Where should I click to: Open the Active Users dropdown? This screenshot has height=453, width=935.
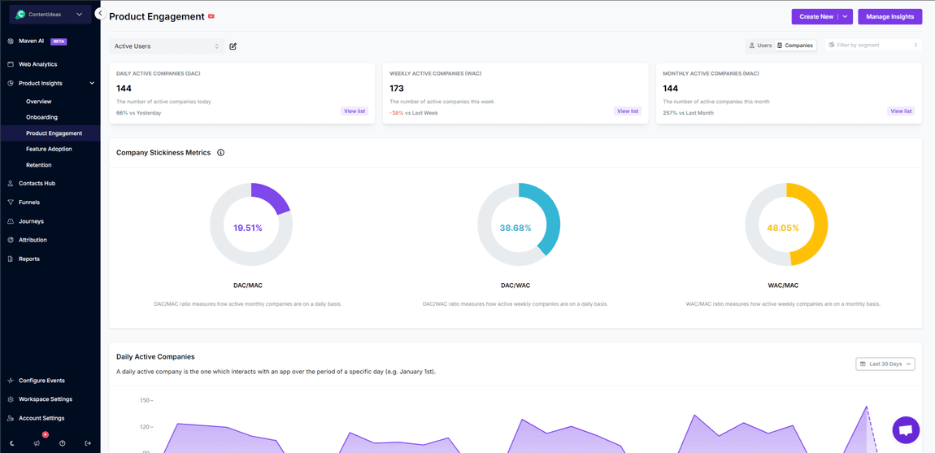(x=167, y=46)
